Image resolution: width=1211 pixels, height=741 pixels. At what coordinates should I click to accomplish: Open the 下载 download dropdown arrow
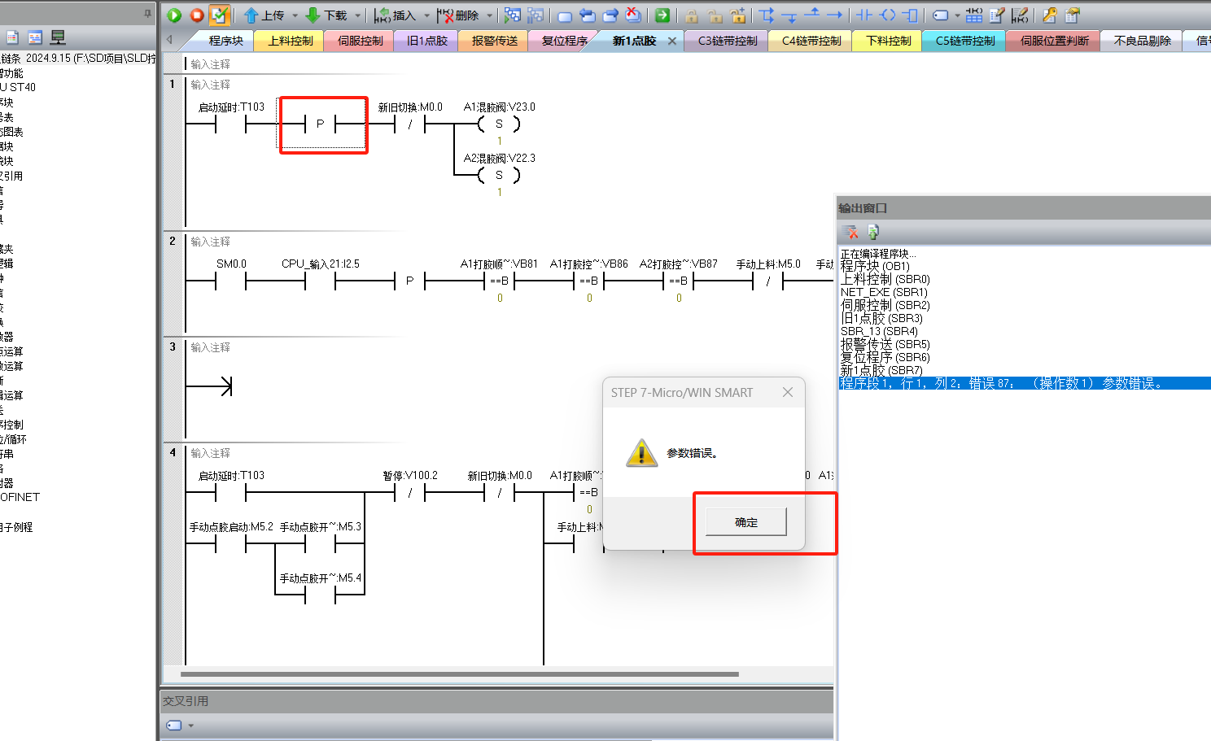point(357,15)
